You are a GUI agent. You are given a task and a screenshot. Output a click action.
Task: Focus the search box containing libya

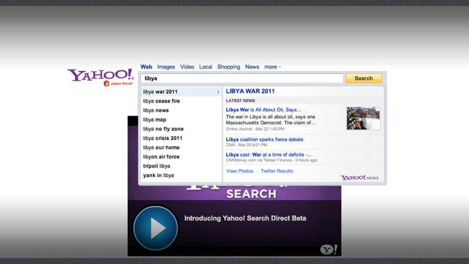tap(242, 78)
